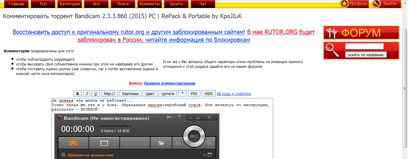Click the empty third Bandicam mode tab
Viewport: 408px width, 159px height.
point(135,143)
